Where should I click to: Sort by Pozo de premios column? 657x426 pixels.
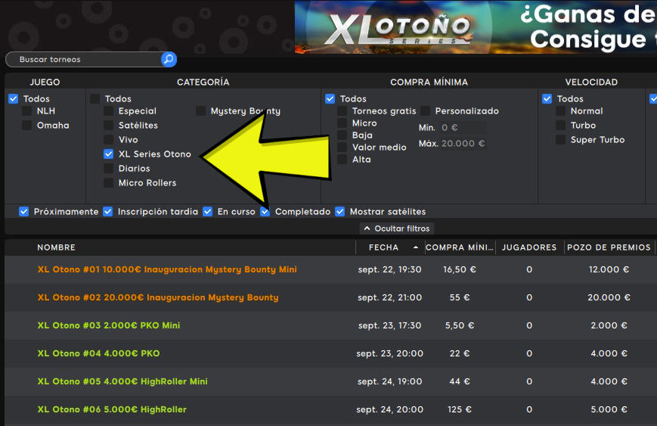click(x=609, y=247)
